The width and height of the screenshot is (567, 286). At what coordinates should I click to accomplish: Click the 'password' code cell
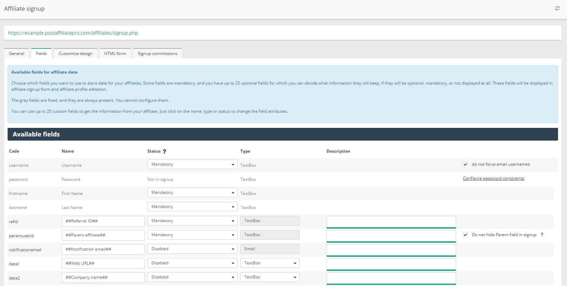[x=18, y=179]
